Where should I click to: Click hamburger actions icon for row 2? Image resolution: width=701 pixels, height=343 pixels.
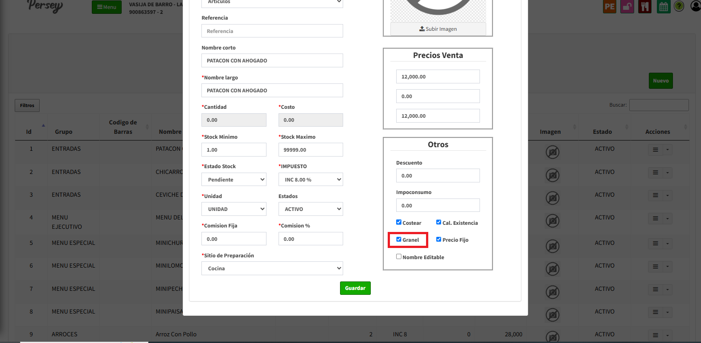coord(656,173)
